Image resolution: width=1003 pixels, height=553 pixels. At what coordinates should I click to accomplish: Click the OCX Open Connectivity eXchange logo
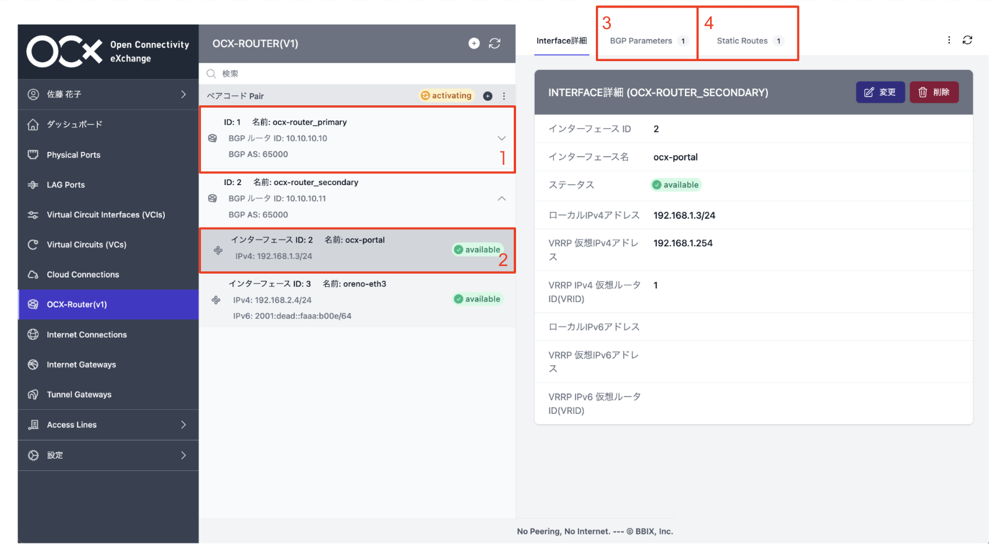[x=108, y=52]
